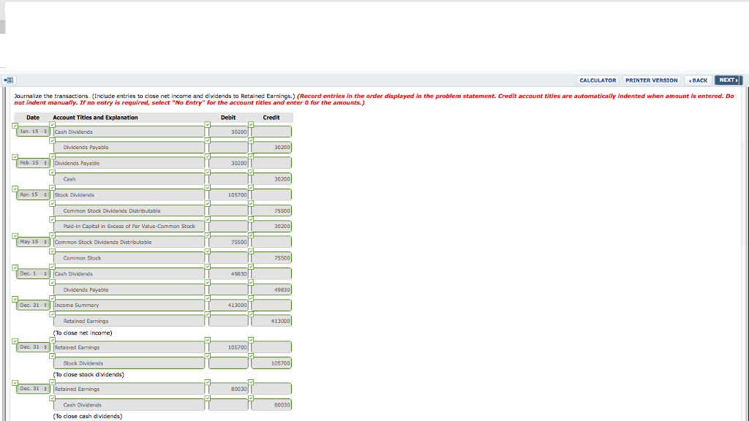This screenshot has height=421, width=749.
Task: Open the CALCULATOR tool
Action: [598, 80]
